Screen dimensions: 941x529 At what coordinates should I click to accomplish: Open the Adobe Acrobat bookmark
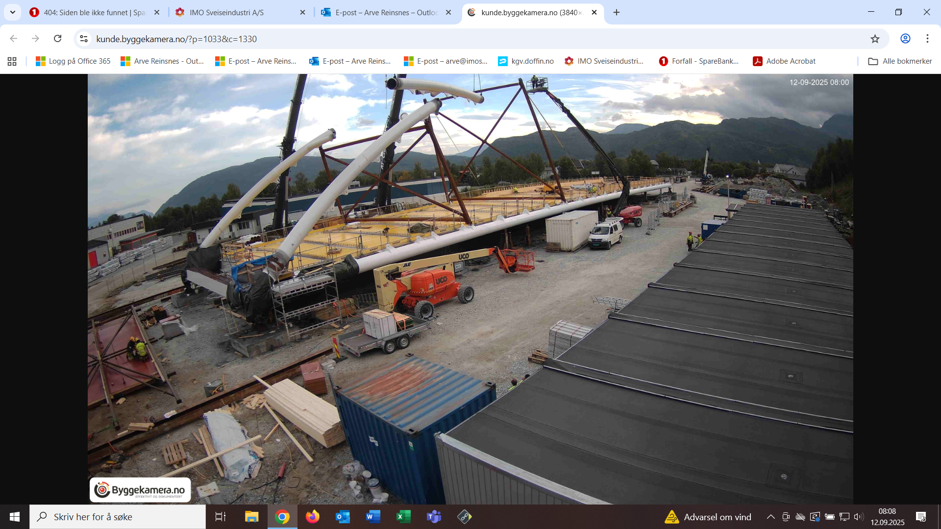(784, 61)
